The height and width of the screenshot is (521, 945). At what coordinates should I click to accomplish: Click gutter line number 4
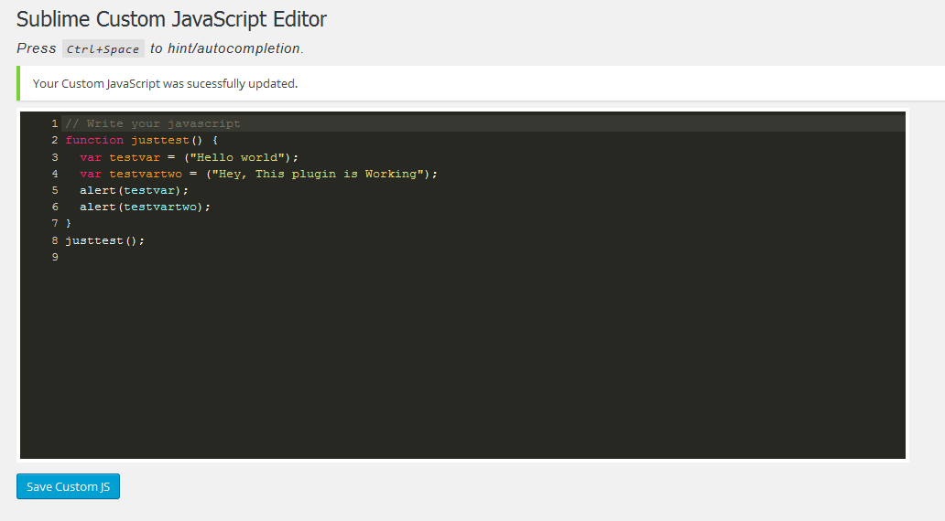coord(55,174)
